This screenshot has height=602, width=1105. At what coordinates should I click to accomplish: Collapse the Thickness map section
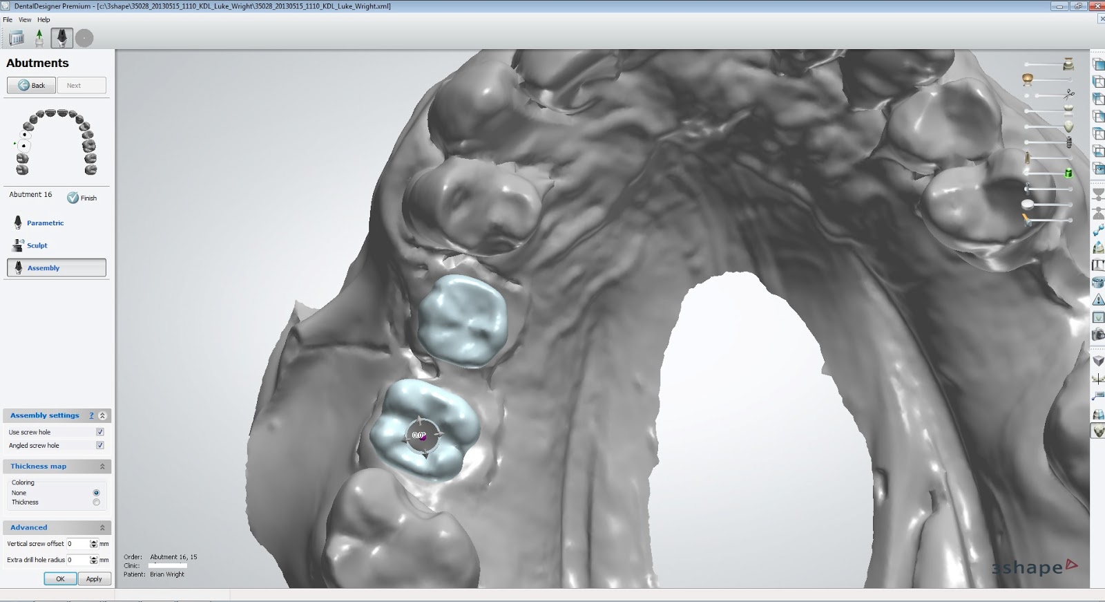102,467
